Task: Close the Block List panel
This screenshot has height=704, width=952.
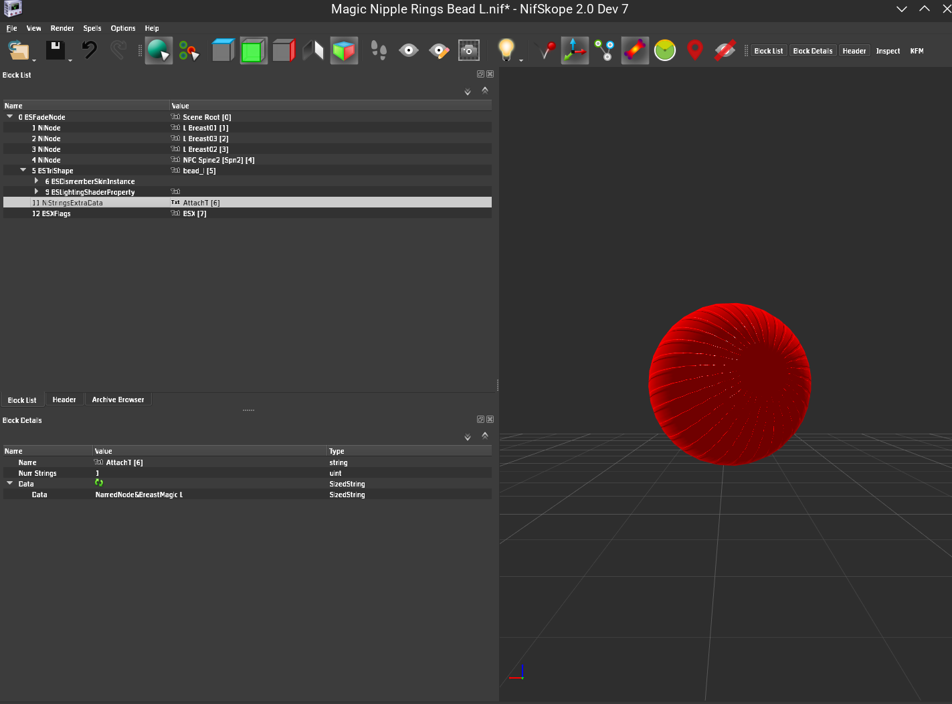Action: [x=490, y=74]
